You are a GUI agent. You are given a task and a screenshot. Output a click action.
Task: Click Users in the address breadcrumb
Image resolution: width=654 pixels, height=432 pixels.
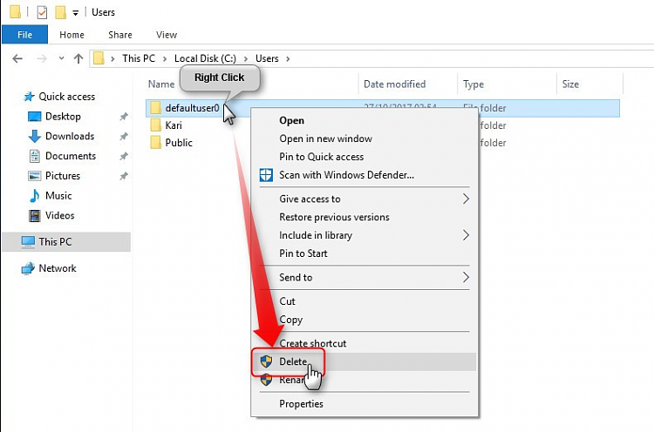267,58
